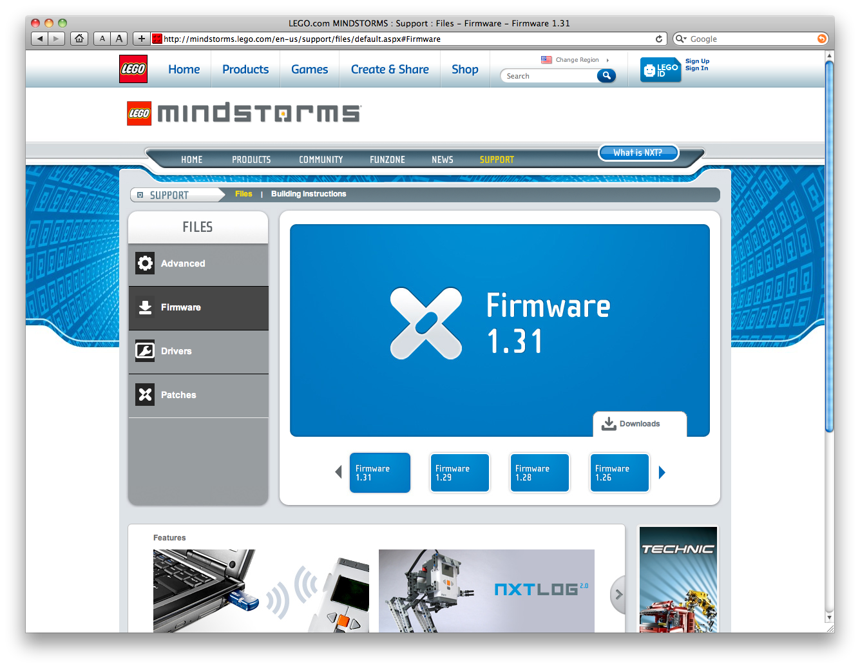
Task: Click the Drivers icon in the sidebar
Action: point(145,351)
